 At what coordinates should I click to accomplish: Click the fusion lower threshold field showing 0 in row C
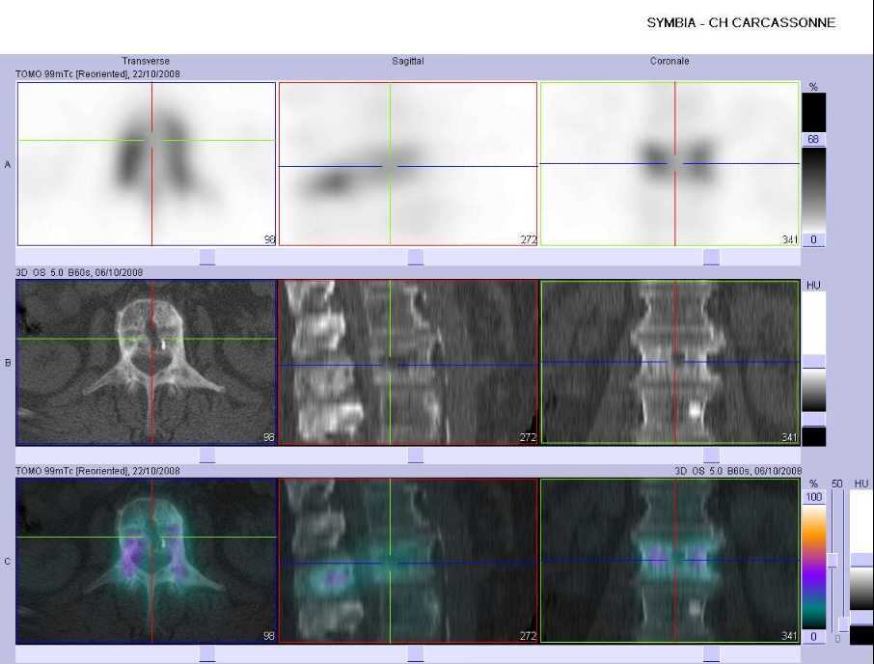click(814, 637)
